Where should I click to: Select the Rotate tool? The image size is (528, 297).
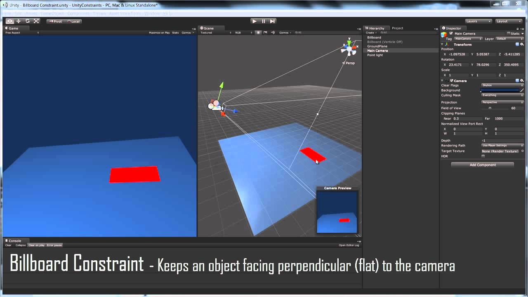(28, 21)
